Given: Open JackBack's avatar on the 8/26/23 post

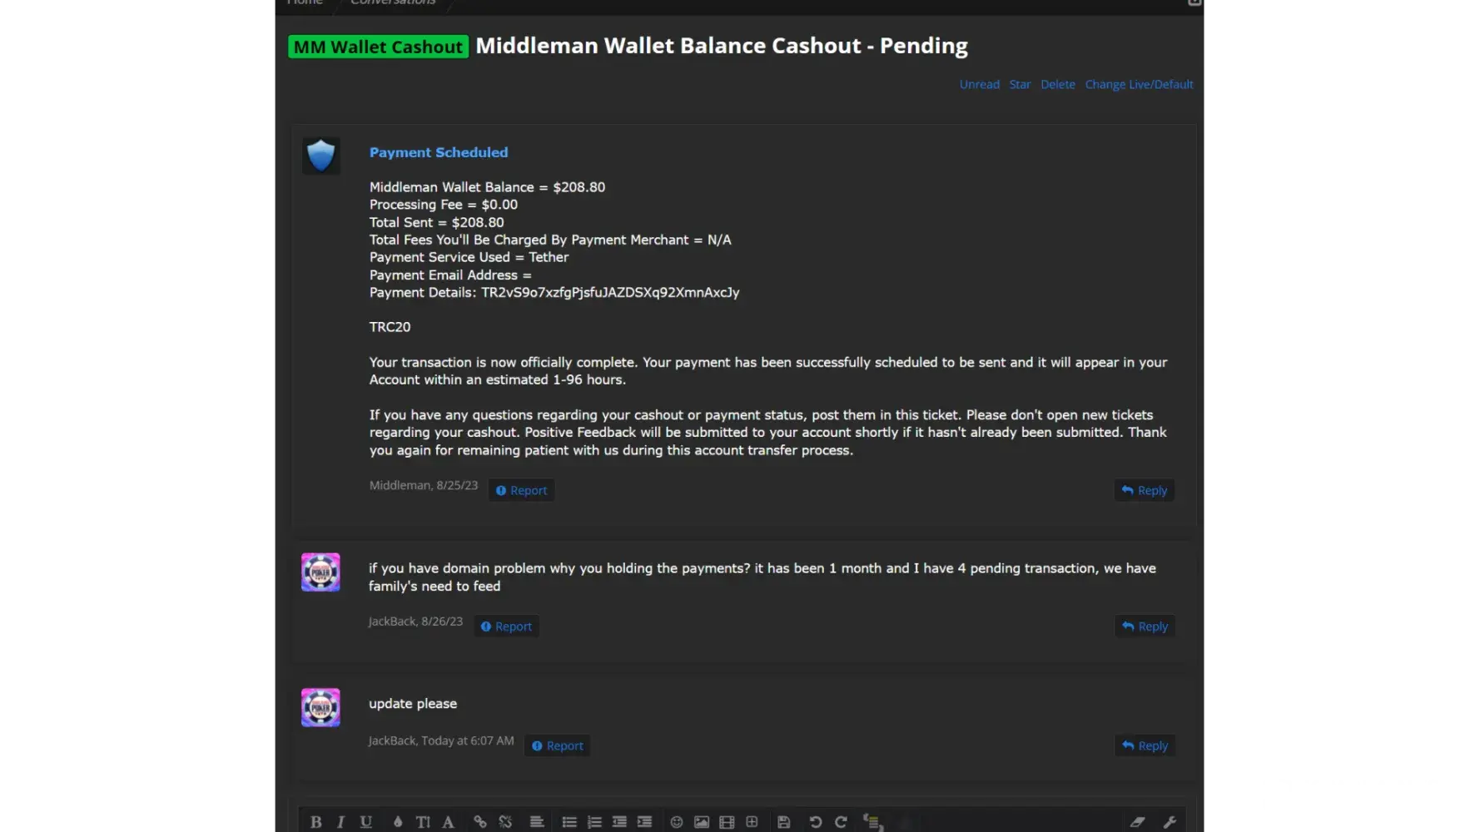Looking at the screenshot, I should pyautogui.click(x=320, y=572).
